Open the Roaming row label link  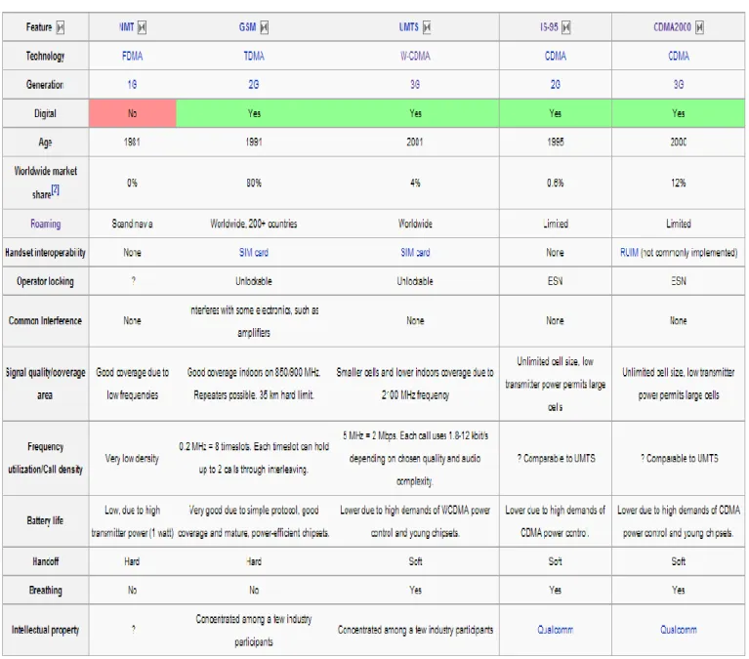tap(45, 224)
